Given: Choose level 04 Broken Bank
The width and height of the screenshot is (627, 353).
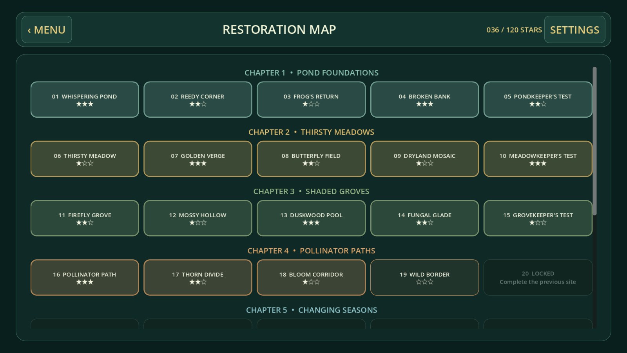Looking at the screenshot, I should point(424,100).
